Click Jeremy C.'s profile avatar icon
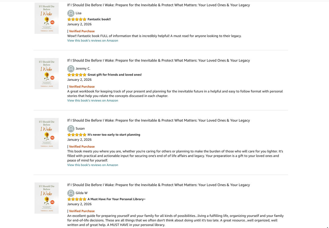 [71, 69]
